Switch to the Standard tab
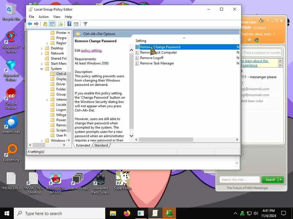The image size is (293, 219). pyautogui.click(x=101, y=145)
